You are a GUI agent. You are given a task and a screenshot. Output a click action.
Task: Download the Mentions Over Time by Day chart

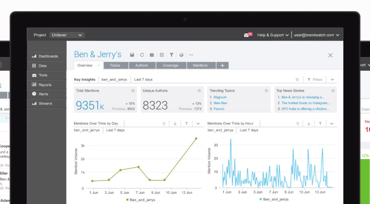click(175, 123)
